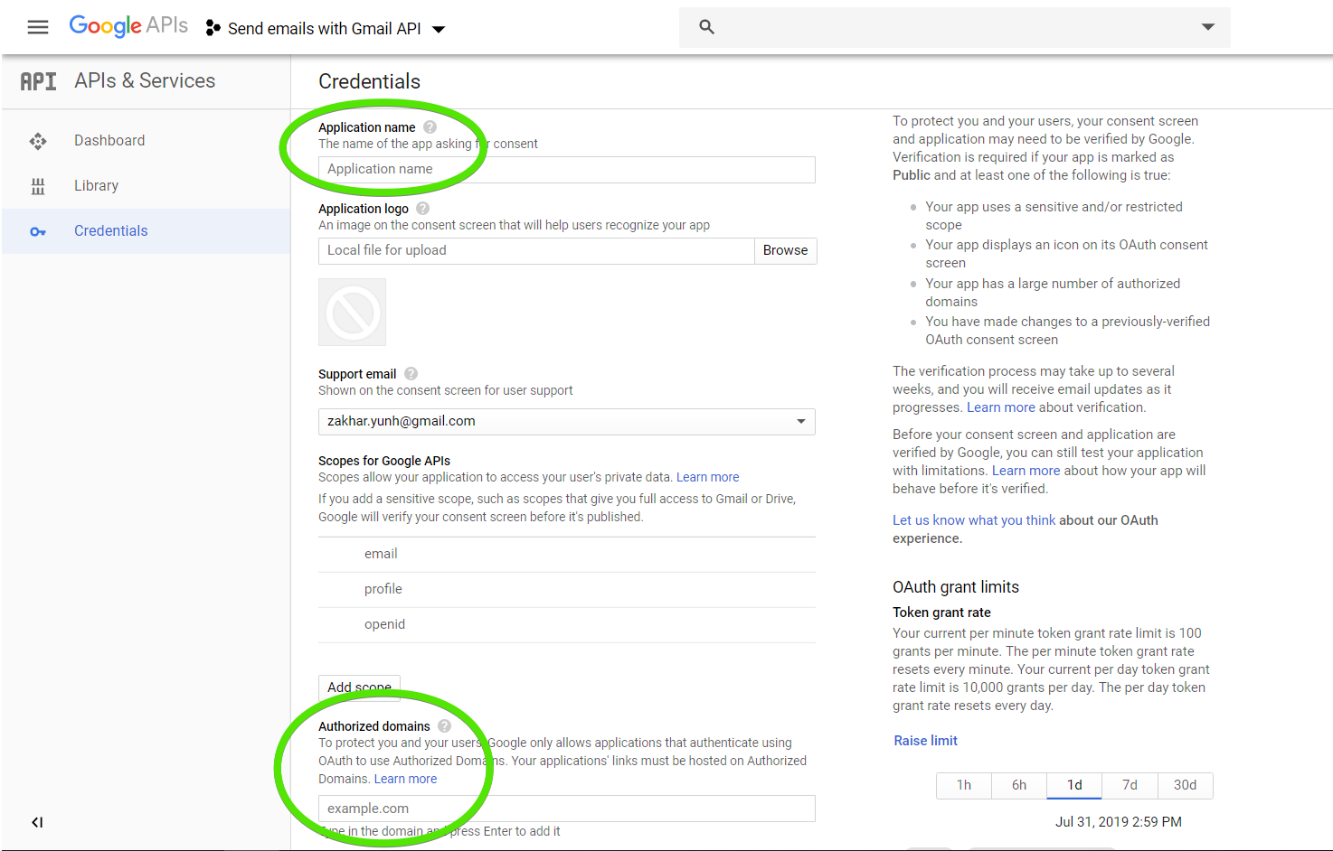The image size is (1333, 851).
Task: Select the 1d chart range tab
Action: (1074, 786)
